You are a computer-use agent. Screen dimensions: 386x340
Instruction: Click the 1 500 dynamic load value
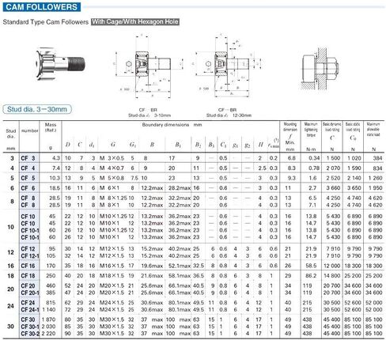(x=333, y=158)
